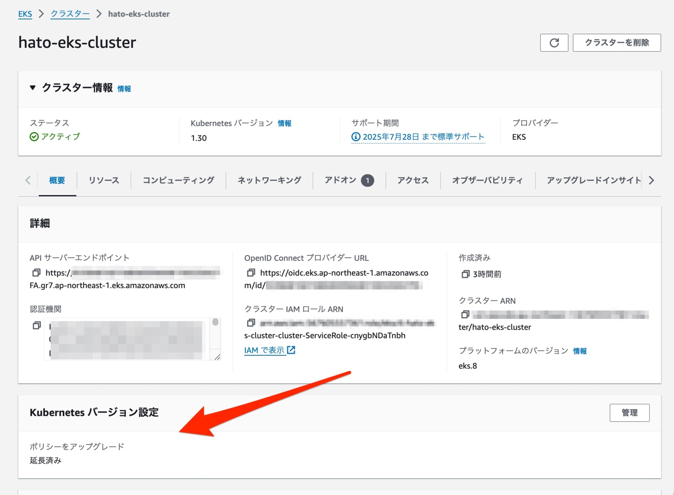Image resolution: width=674 pixels, height=495 pixels.
Task: Click external link icon next to IAM で表示
Action: pos(291,350)
